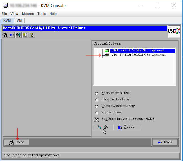Select the Check Consistency radio button
This screenshot has width=183, height=161.
(x=97, y=107)
